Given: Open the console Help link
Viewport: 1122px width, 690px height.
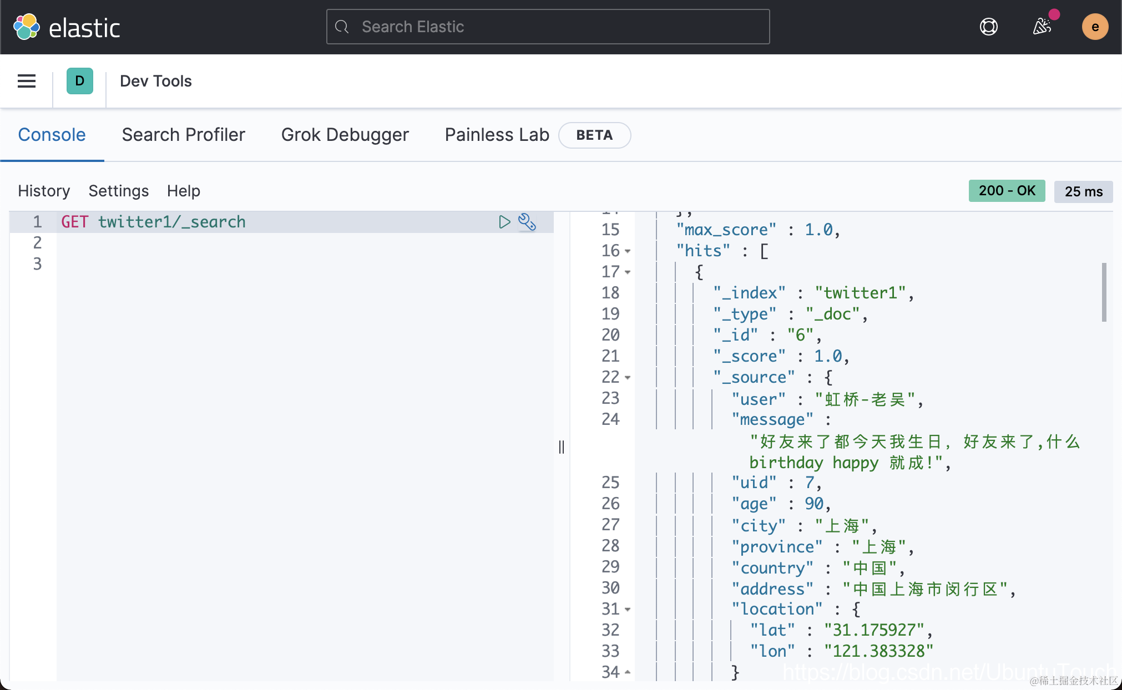Looking at the screenshot, I should (183, 191).
